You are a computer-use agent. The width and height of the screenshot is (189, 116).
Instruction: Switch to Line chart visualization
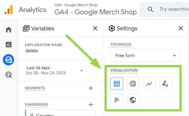pyautogui.click(x=149, y=84)
